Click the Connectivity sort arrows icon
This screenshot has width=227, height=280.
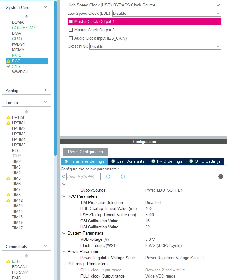26,256
